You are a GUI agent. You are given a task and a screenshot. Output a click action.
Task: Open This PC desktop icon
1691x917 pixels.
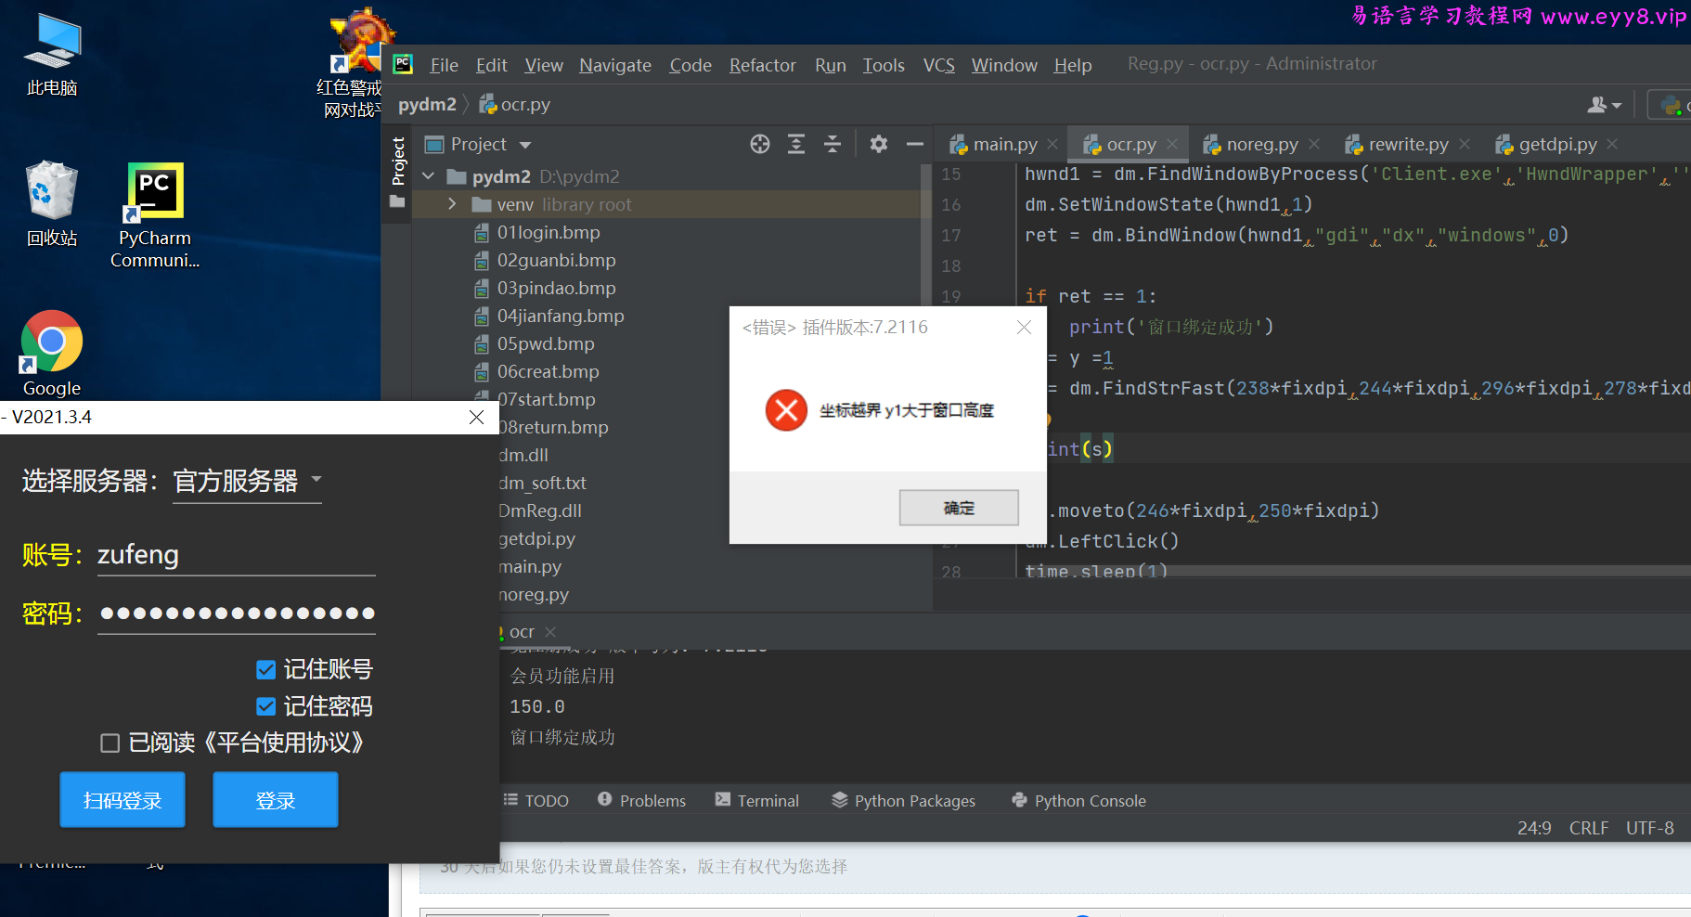click(x=52, y=56)
